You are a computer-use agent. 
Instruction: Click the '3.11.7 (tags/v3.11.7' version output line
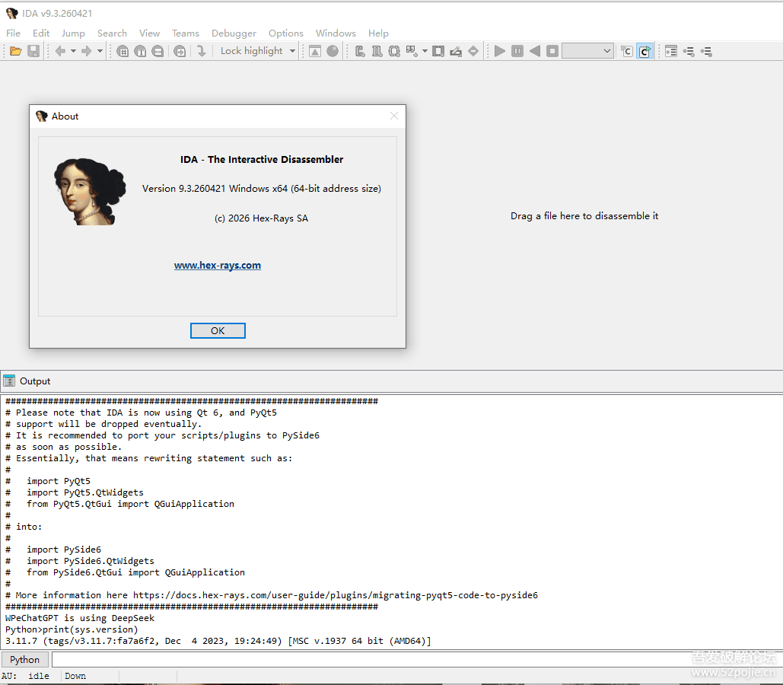click(218, 641)
